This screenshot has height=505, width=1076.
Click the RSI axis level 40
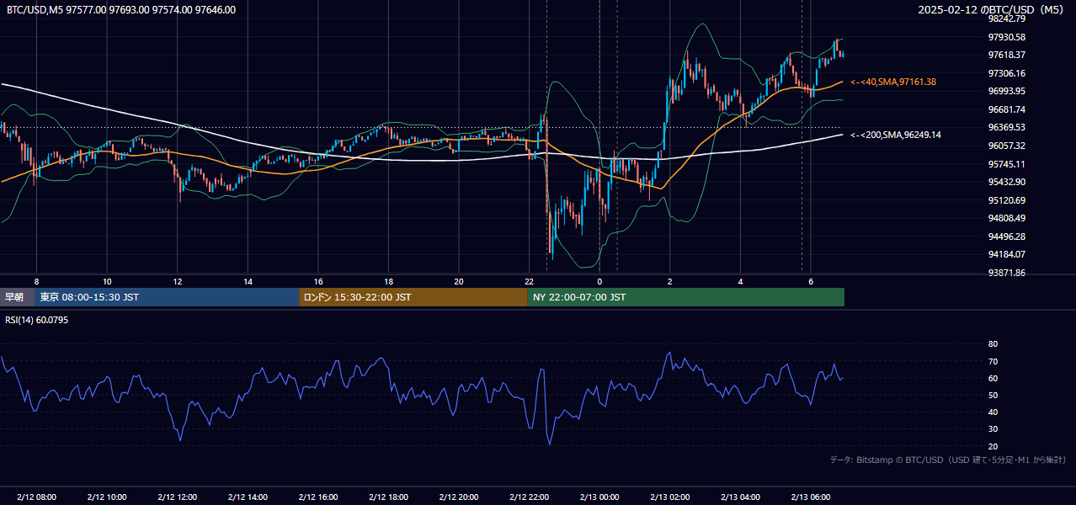993,412
